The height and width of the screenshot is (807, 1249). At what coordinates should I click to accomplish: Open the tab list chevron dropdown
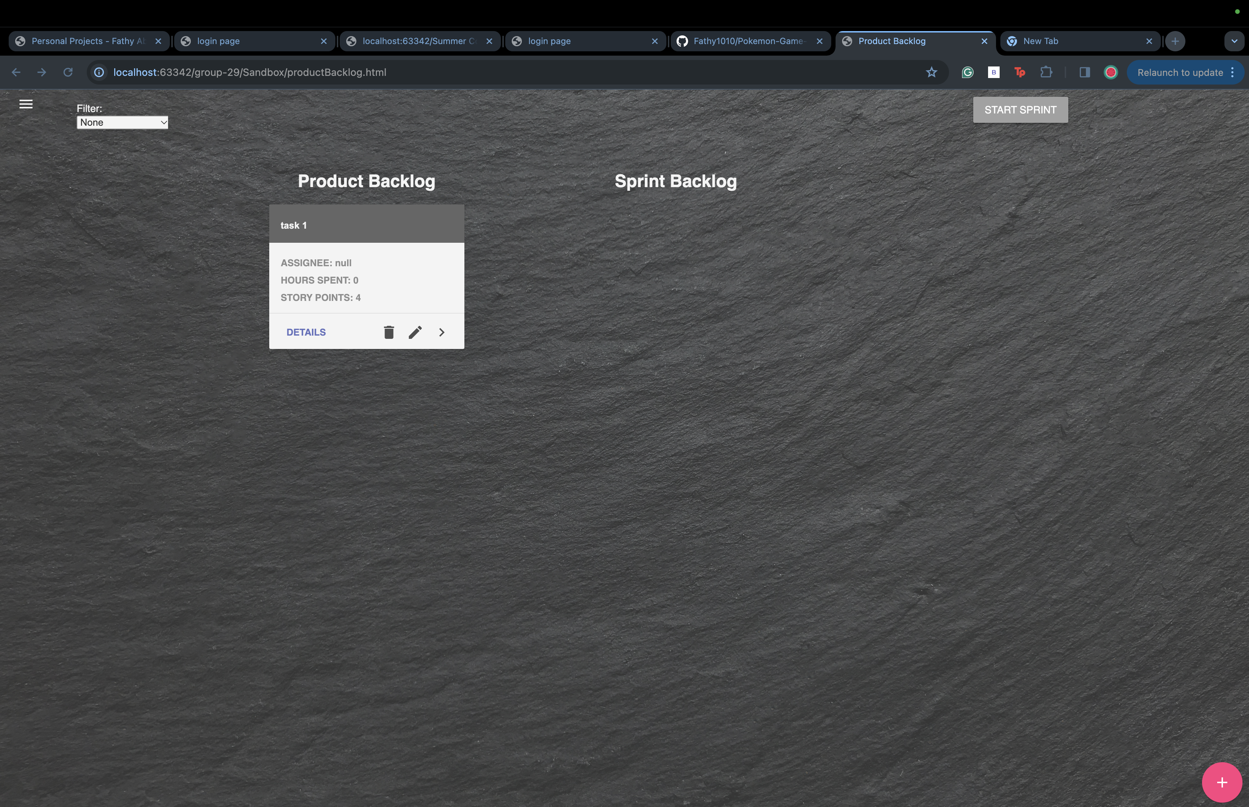point(1234,41)
